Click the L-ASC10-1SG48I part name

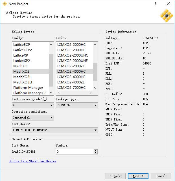coord(23,152)
